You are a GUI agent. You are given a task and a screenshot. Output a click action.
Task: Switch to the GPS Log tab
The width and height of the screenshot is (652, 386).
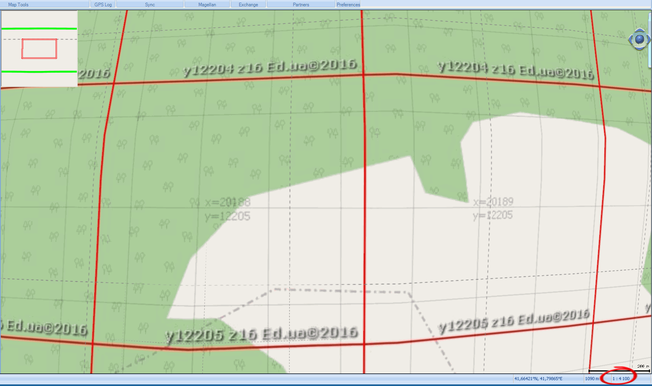(x=103, y=5)
